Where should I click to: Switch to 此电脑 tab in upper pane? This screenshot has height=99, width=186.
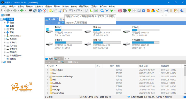pos(52,19)
